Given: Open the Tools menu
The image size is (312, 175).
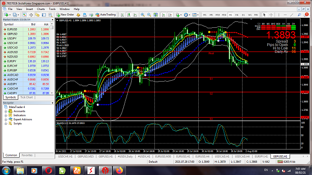Looking at the screenshot, I should coord(52,9).
